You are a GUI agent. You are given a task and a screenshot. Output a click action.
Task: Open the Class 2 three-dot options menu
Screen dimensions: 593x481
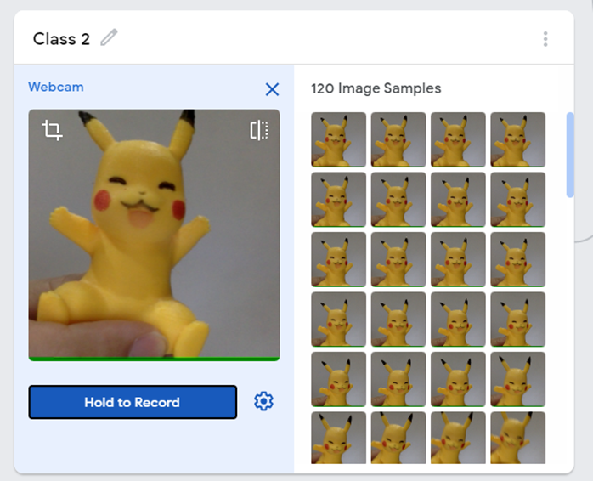[x=545, y=39]
